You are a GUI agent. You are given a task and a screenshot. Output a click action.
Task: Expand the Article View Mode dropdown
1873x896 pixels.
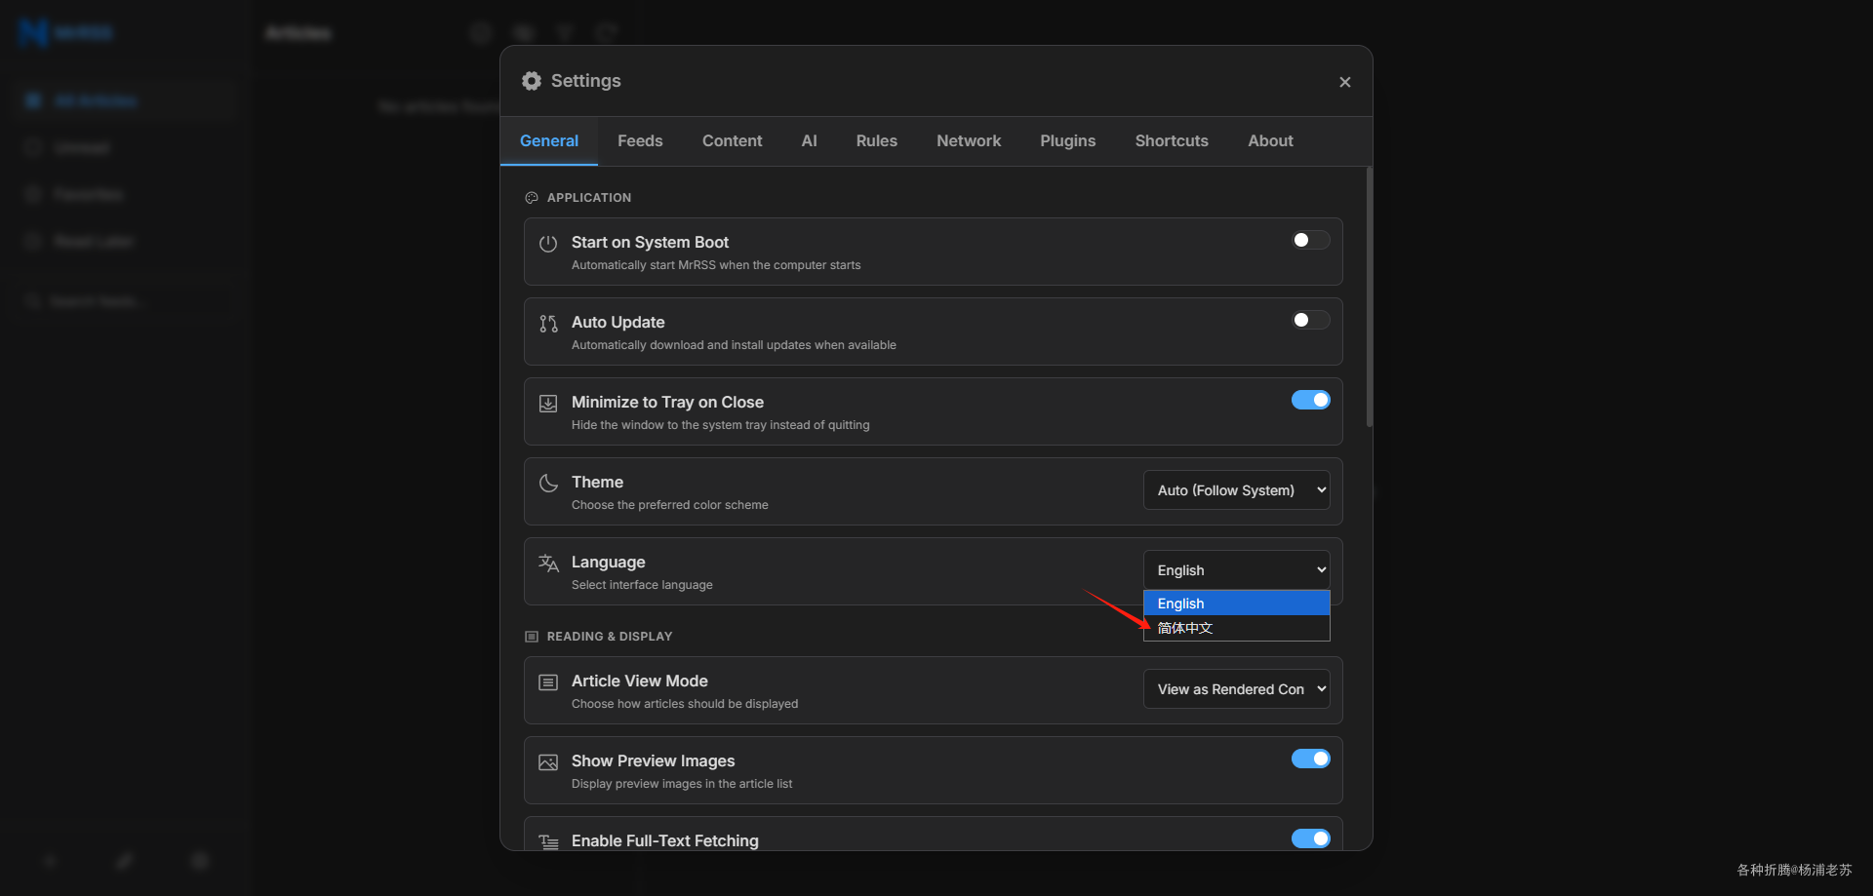pos(1236,689)
